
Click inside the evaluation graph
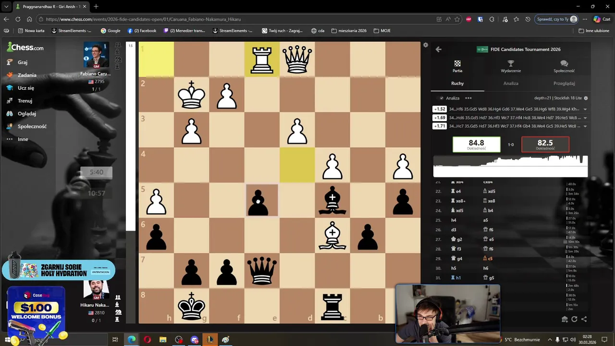(x=510, y=166)
